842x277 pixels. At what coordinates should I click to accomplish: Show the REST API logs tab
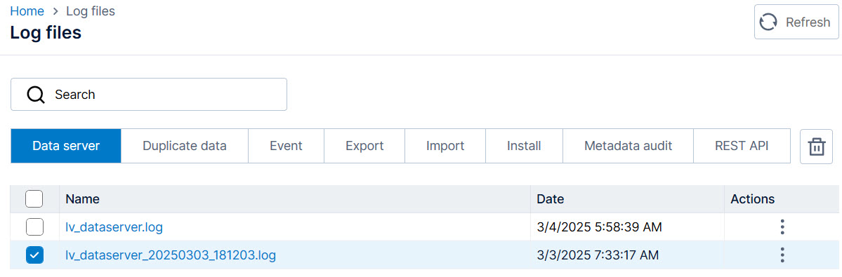[742, 146]
